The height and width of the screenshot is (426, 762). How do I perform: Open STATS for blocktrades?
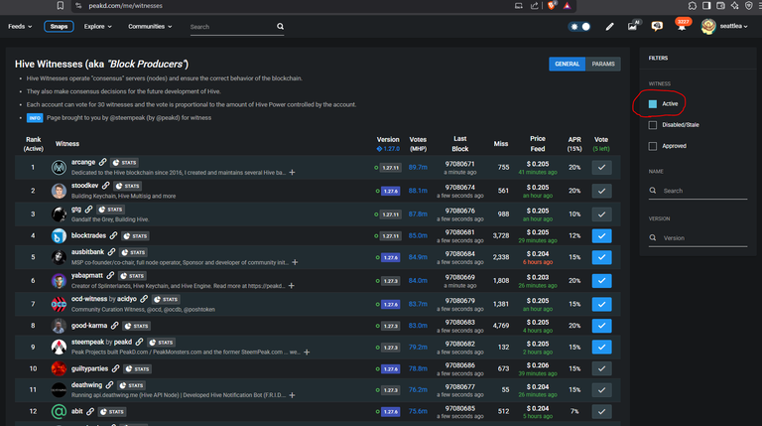[x=136, y=236]
